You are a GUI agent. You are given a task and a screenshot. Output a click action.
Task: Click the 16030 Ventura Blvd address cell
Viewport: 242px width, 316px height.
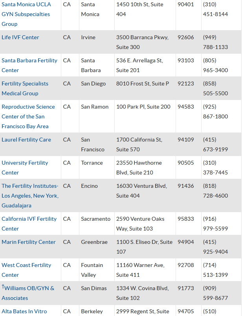coord(141,191)
